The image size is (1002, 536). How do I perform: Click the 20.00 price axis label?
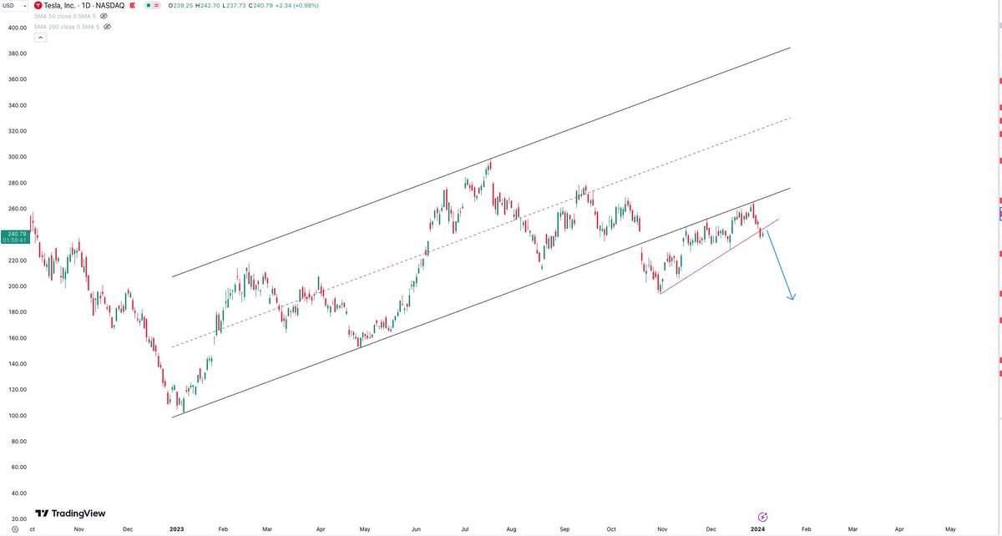pos(18,519)
